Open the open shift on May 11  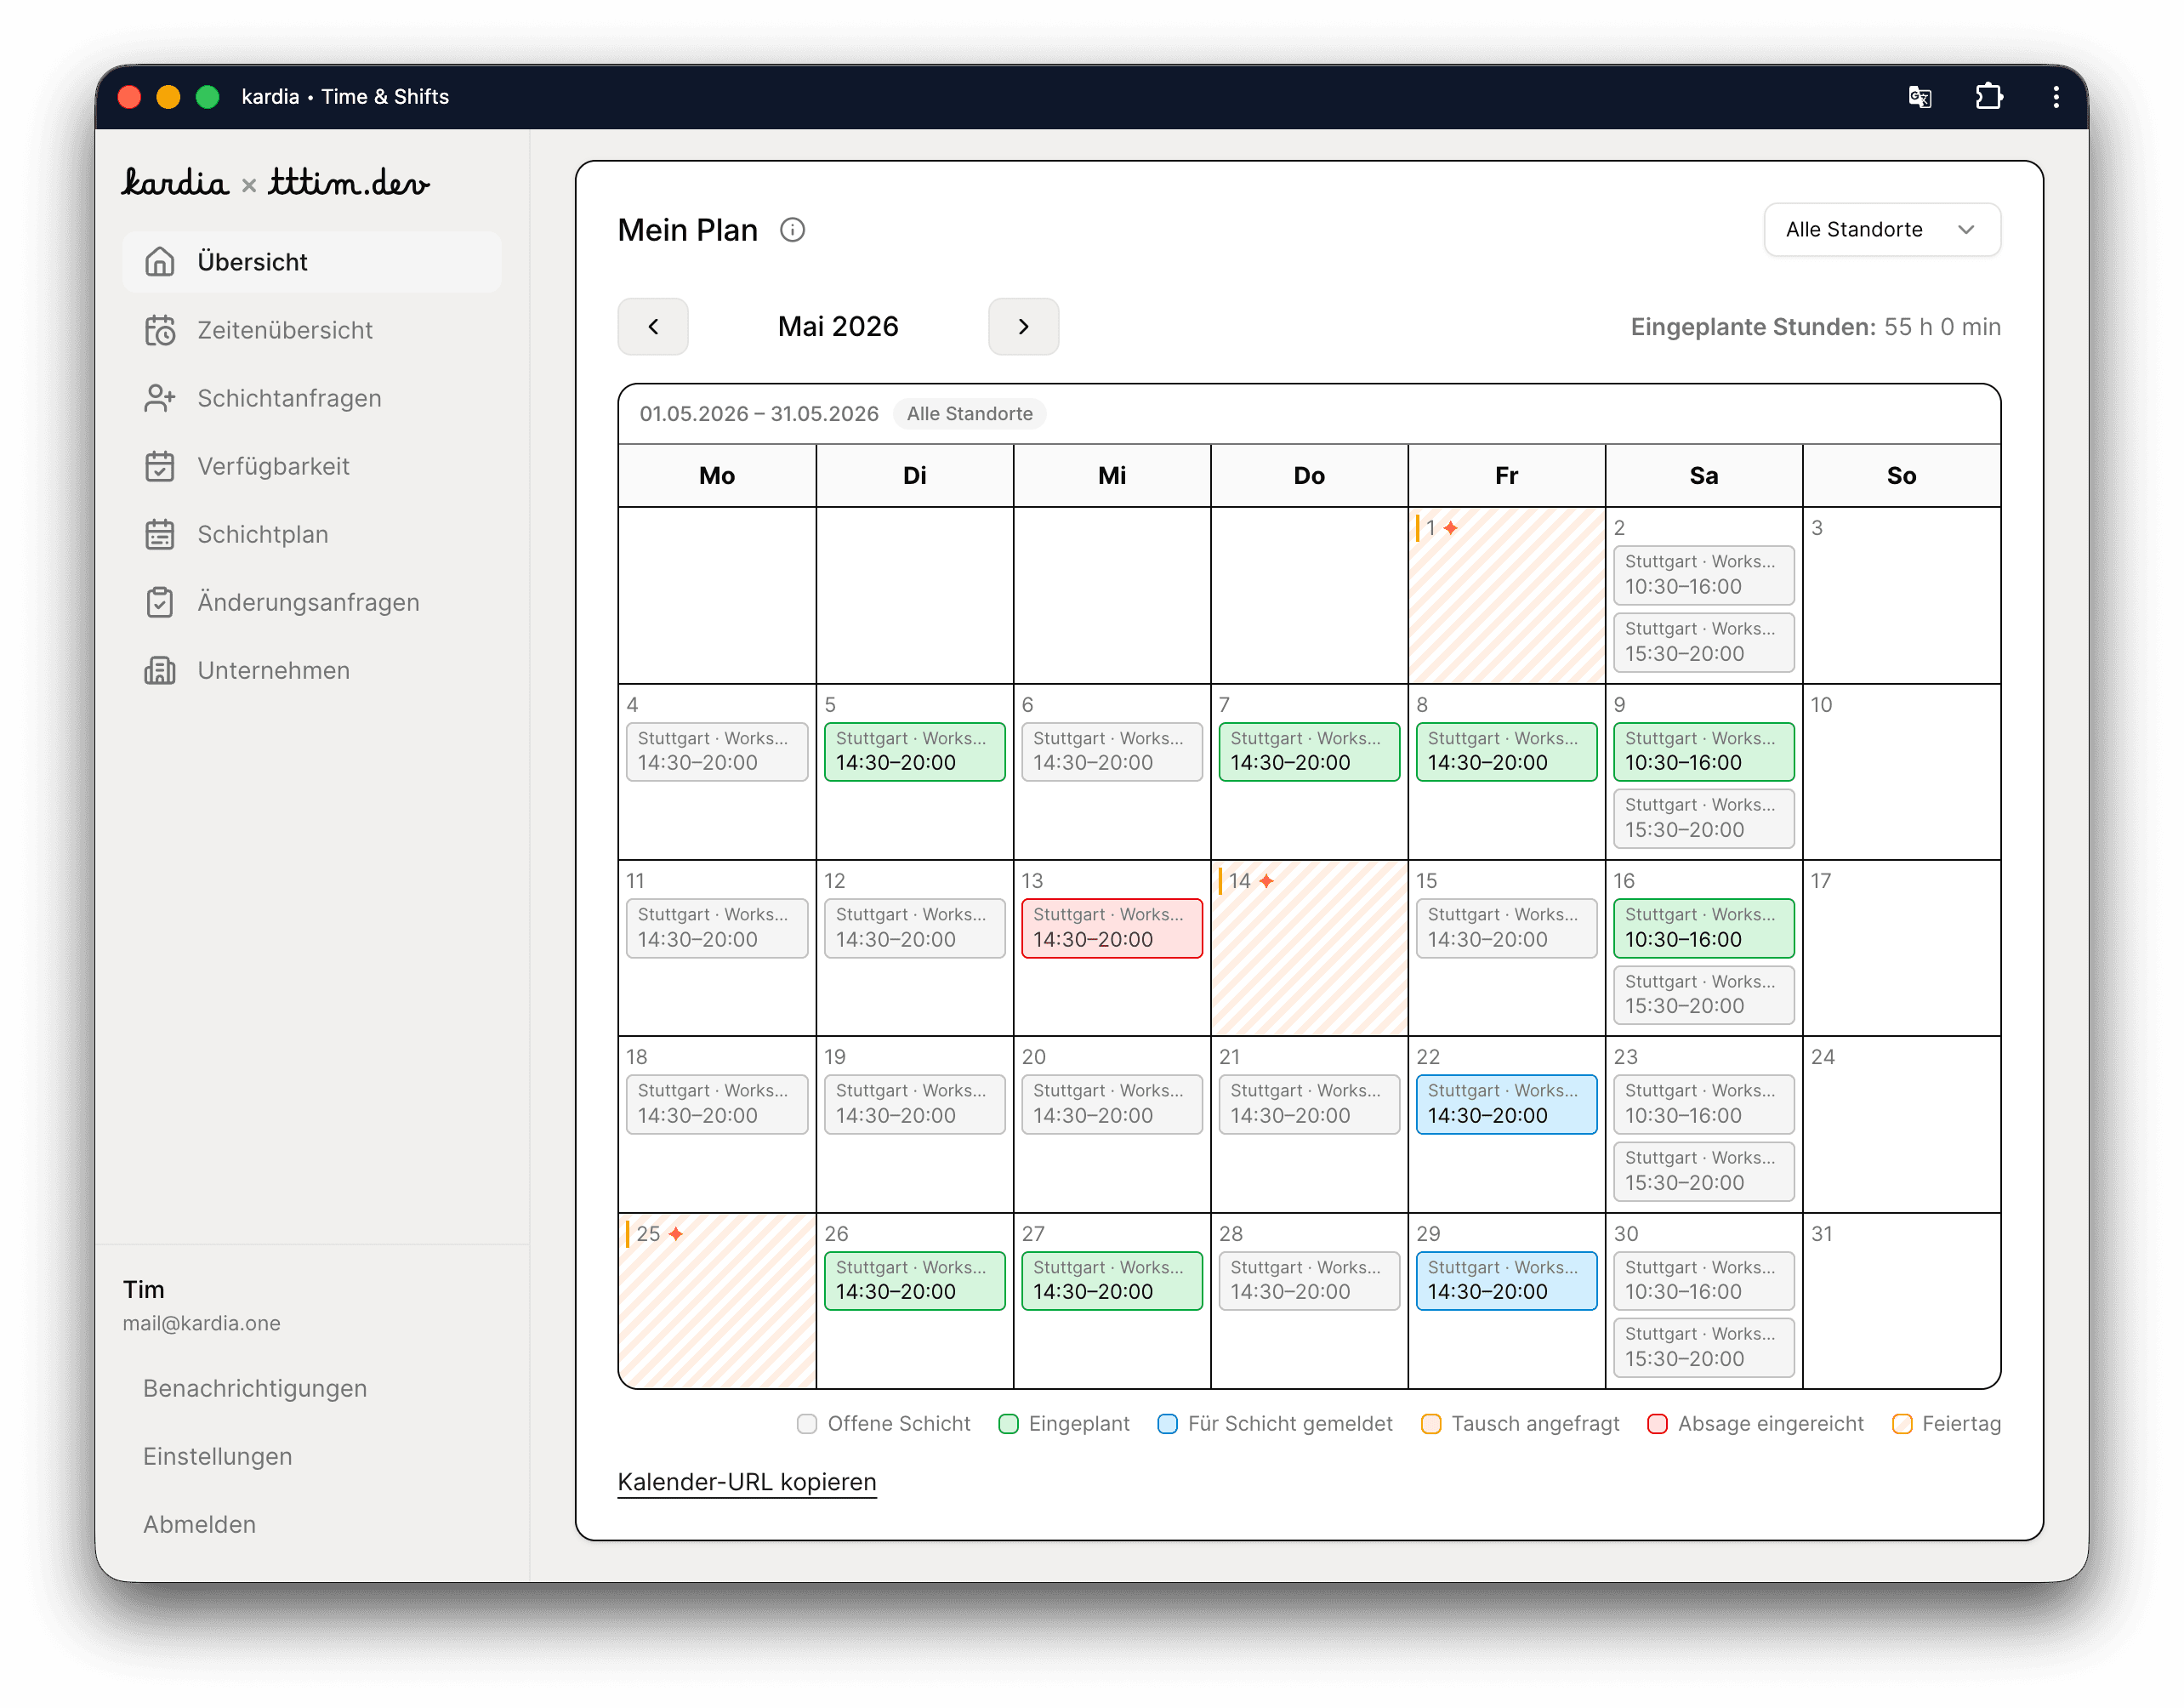(x=717, y=928)
